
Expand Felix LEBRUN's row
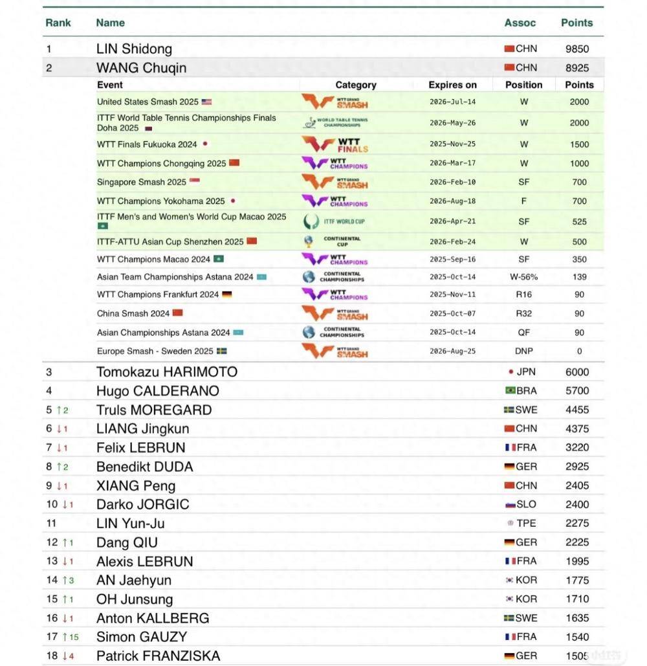(323, 448)
